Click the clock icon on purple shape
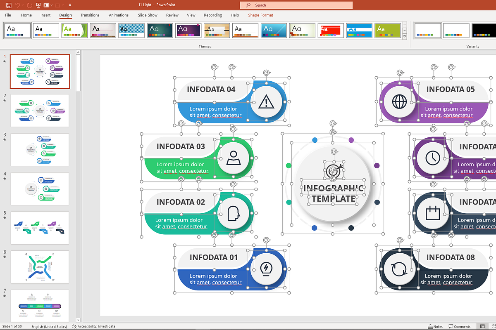 [x=432, y=158]
